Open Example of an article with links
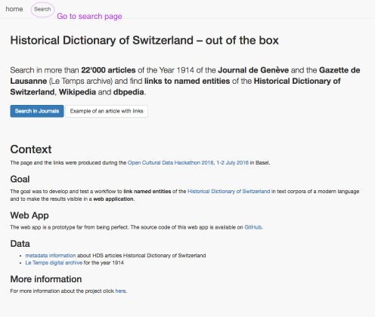Screen dimensions: 375x317 (107, 111)
